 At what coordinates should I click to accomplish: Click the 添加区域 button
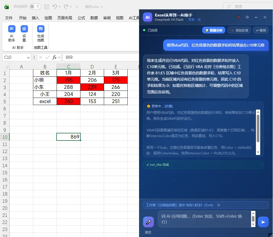[x=239, y=30]
